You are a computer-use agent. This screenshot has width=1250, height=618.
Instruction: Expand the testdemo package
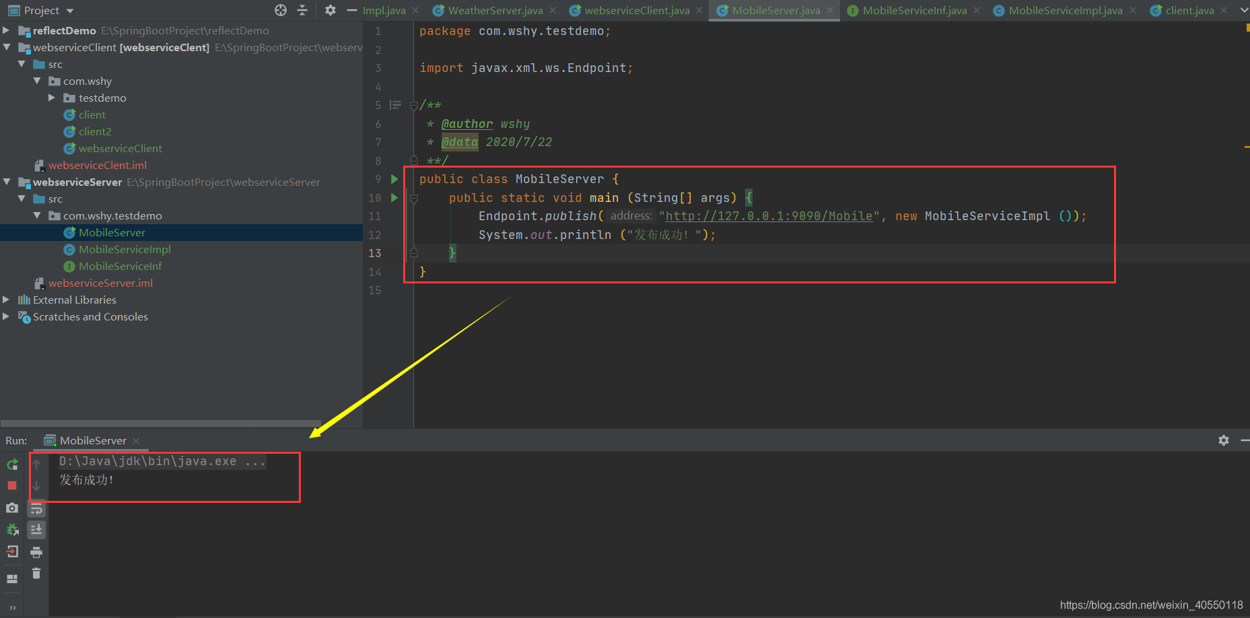click(x=52, y=98)
